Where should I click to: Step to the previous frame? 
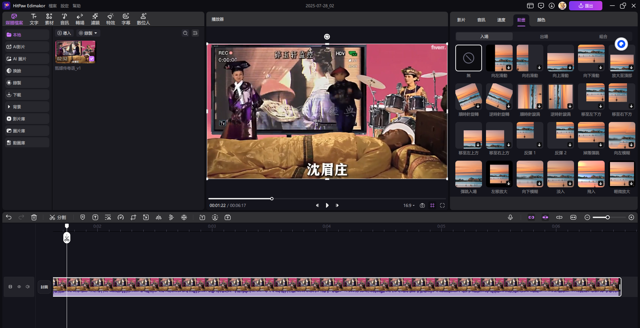[x=317, y=205]
